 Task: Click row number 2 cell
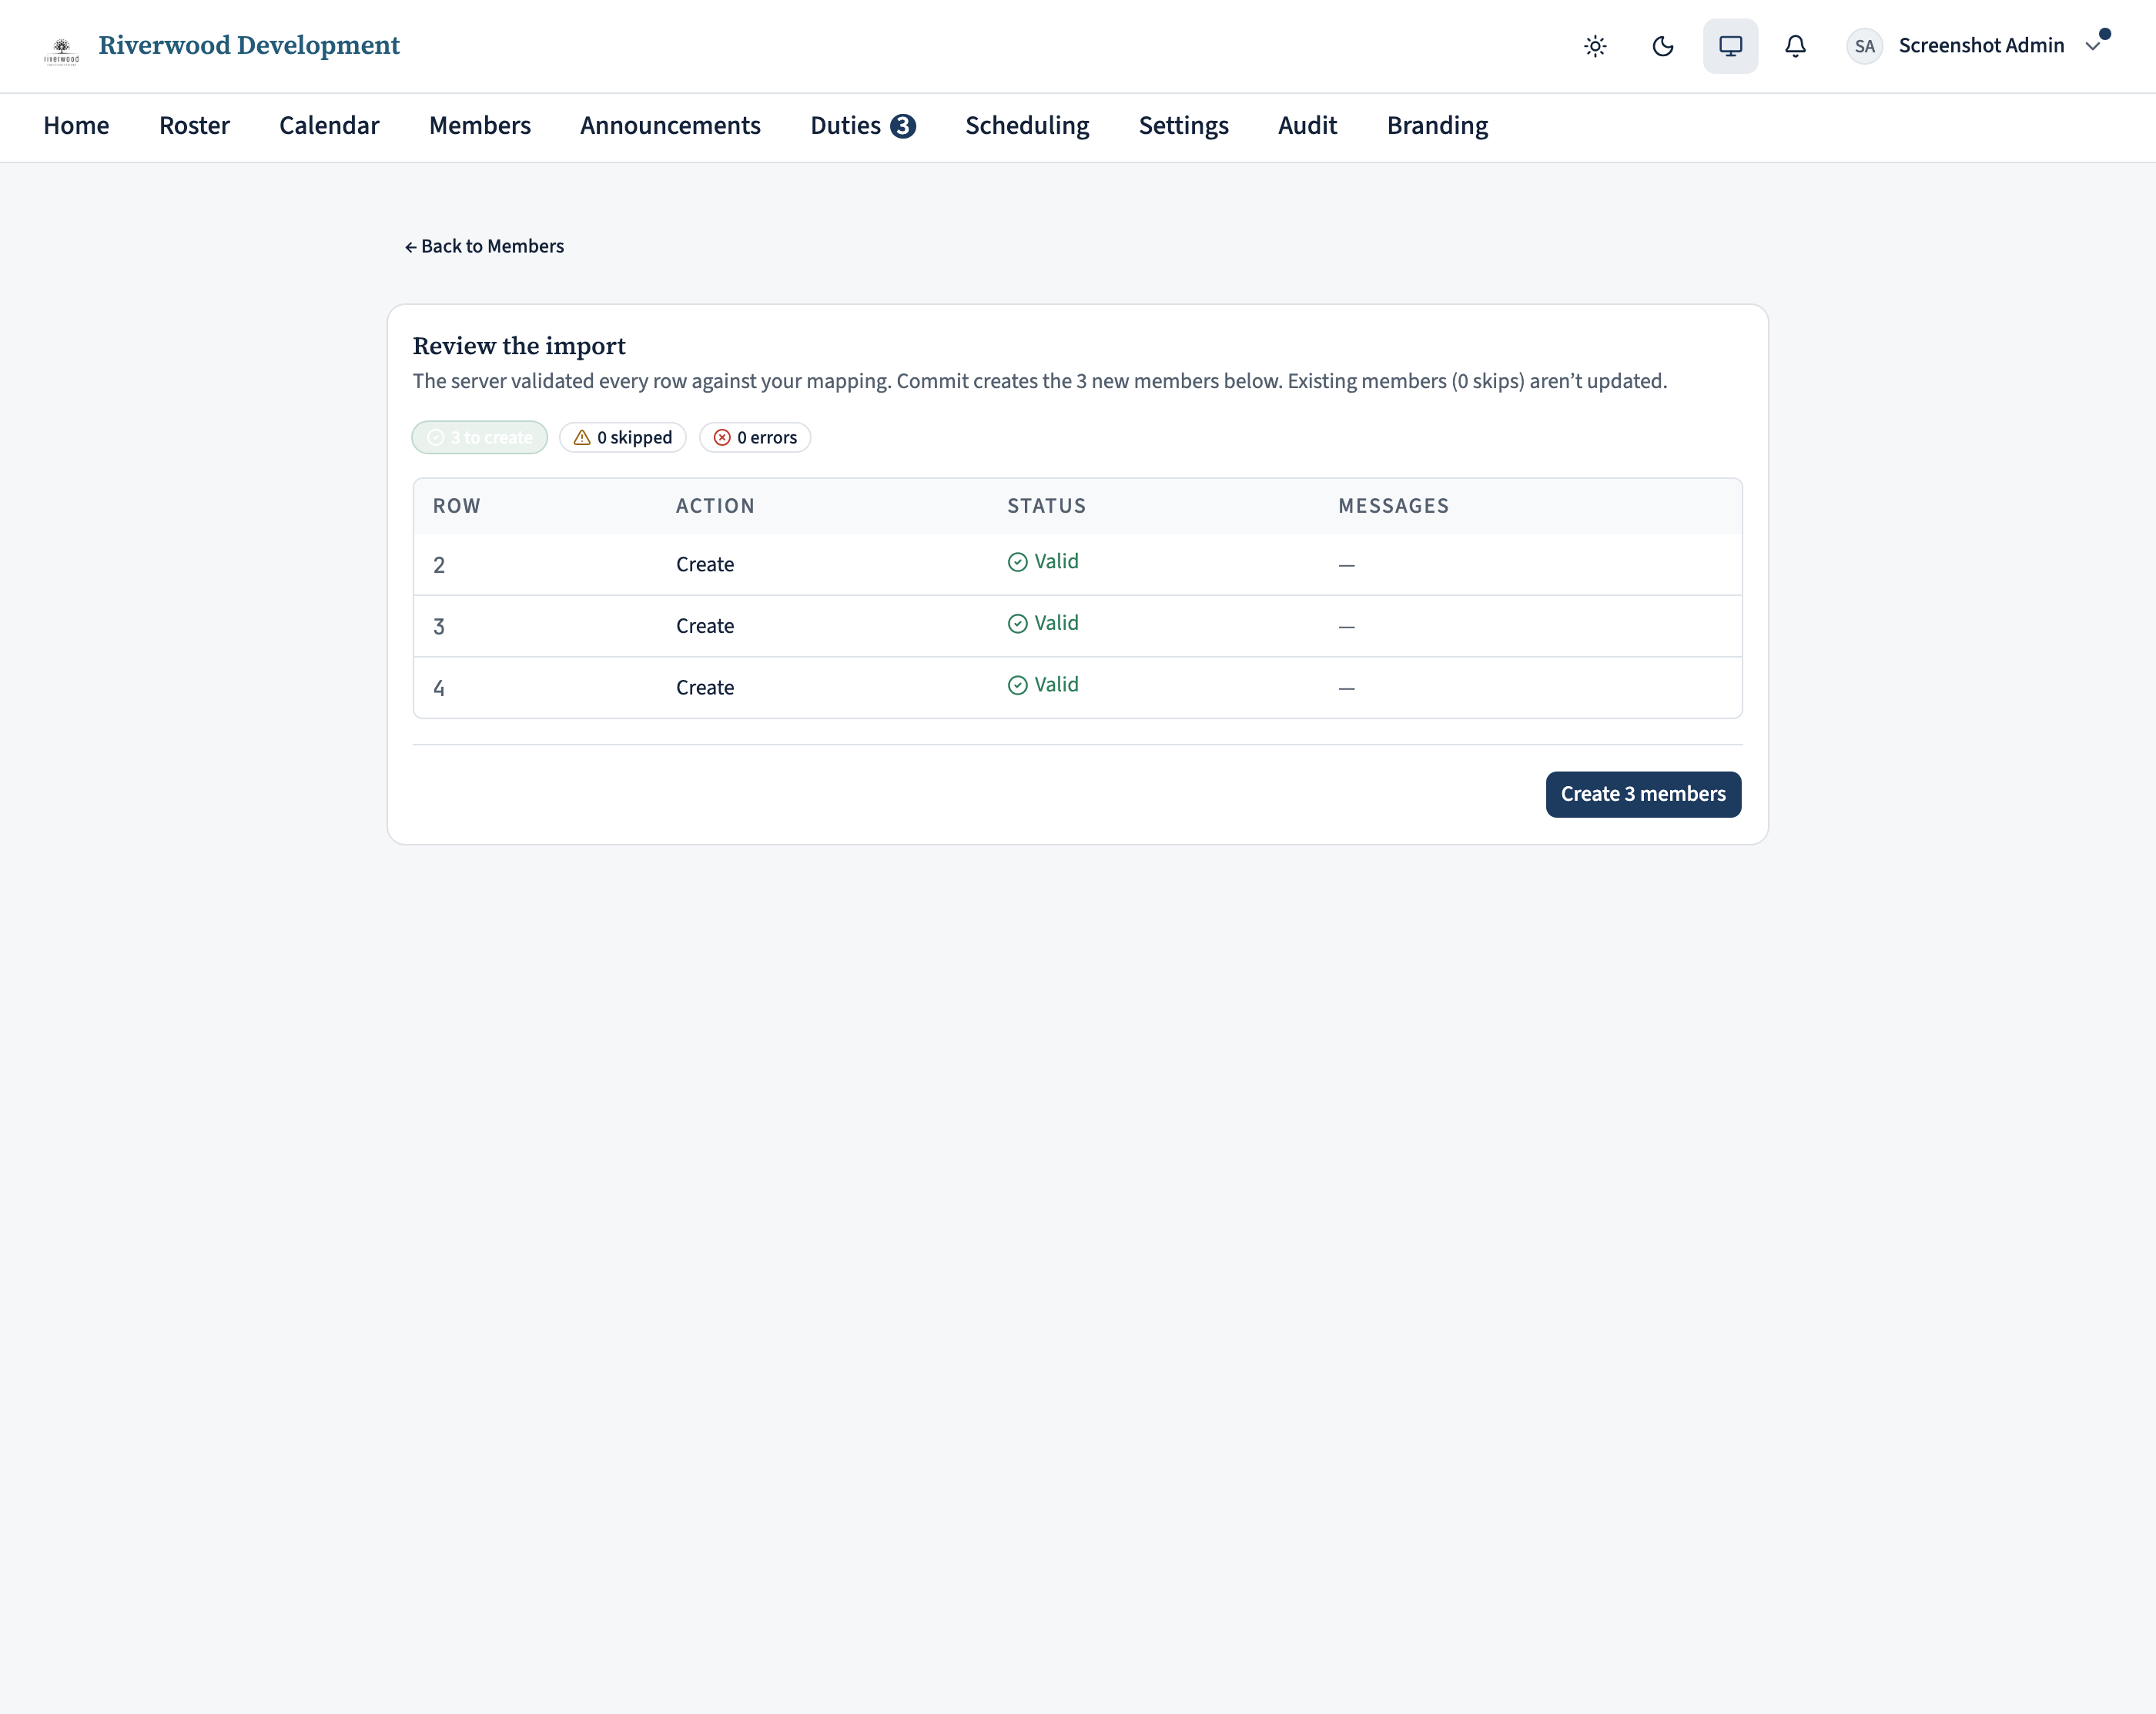pos(439,565)
